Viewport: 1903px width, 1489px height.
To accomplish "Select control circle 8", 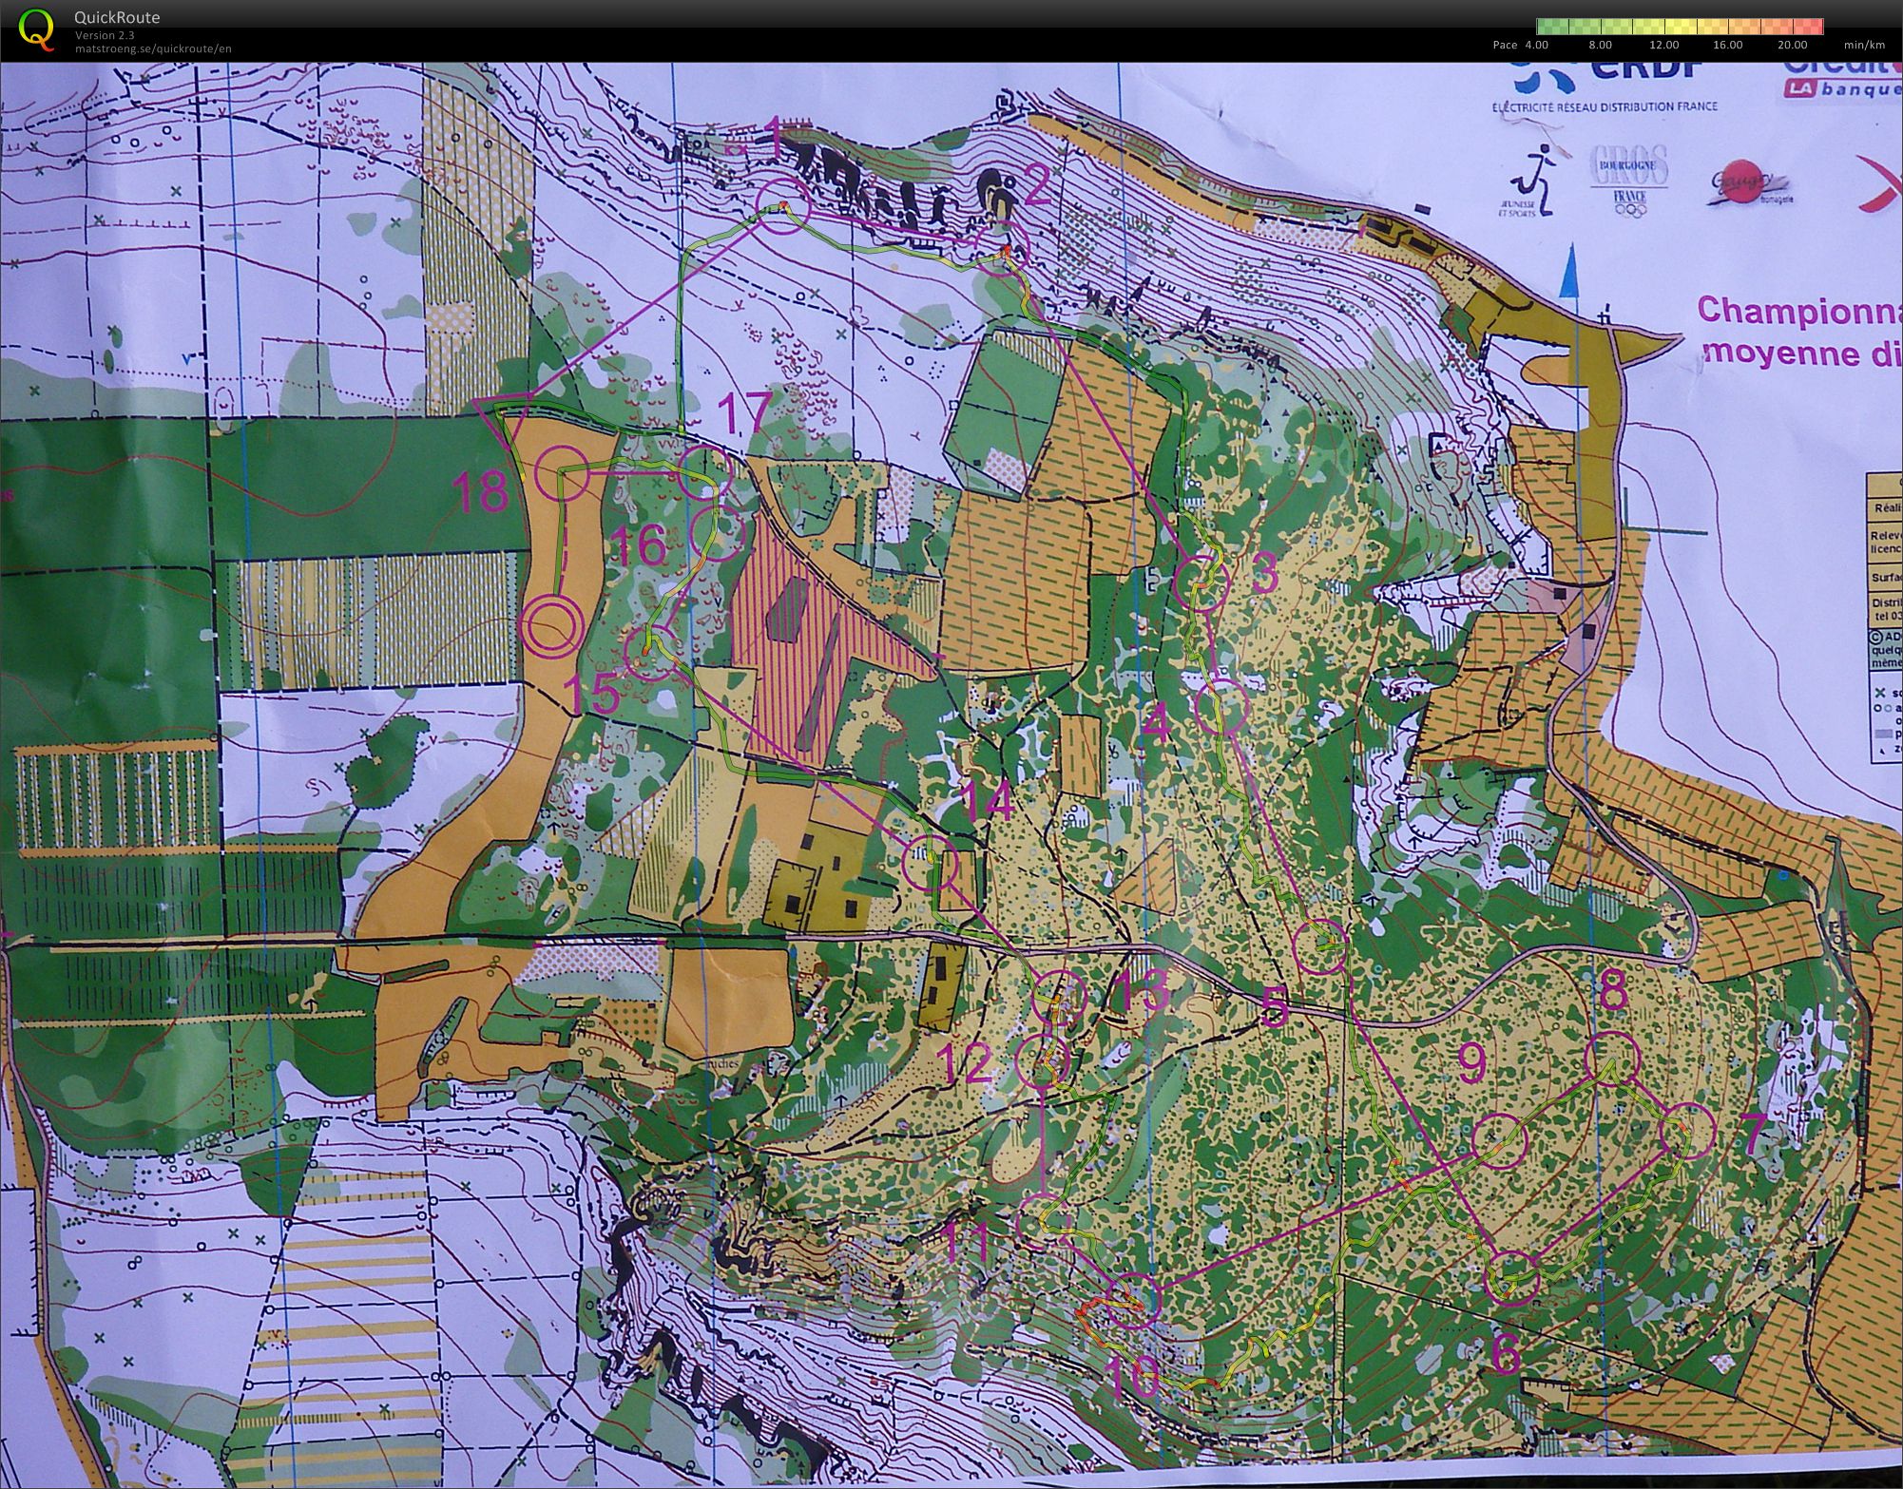I will (x=1613, y=1059).
